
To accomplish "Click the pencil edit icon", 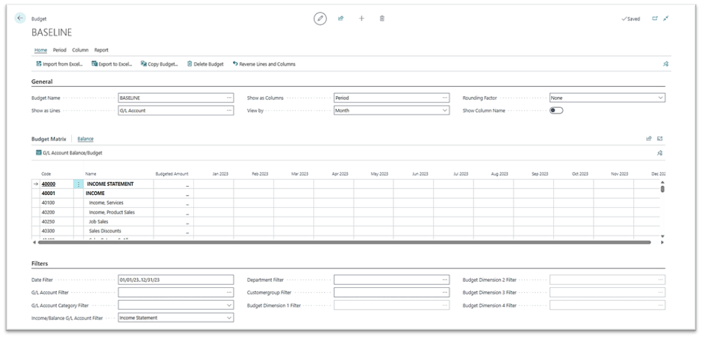I will (320, 19).
